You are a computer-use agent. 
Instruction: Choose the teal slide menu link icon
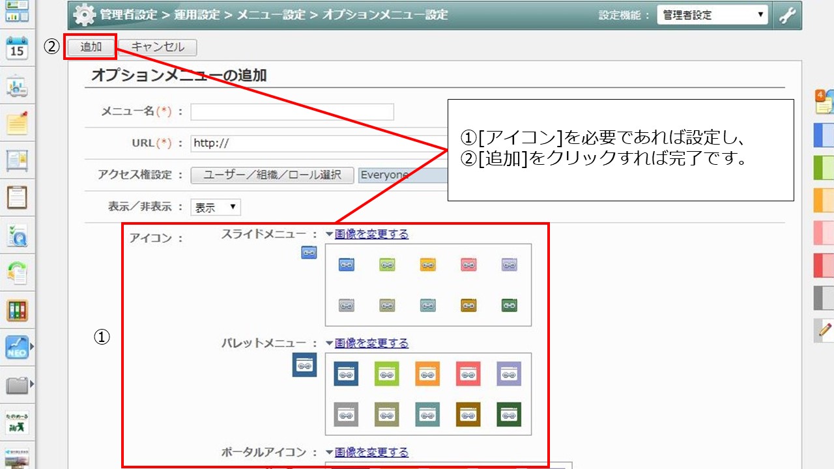[x=428, y=305]
